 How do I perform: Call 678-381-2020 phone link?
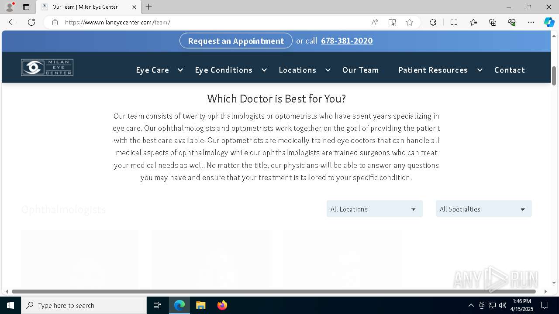(x=347, y=41)
